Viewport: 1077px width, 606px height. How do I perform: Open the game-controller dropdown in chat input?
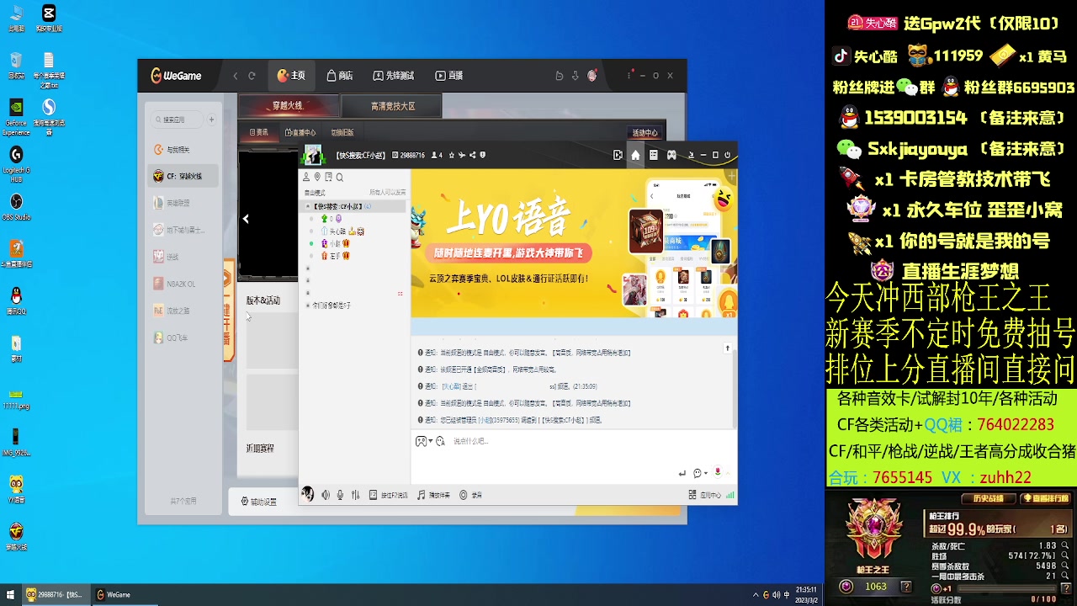[x=424, y=441]
